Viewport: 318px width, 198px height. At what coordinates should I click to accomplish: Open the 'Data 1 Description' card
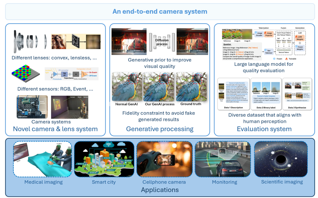click(x=233, y=94)
